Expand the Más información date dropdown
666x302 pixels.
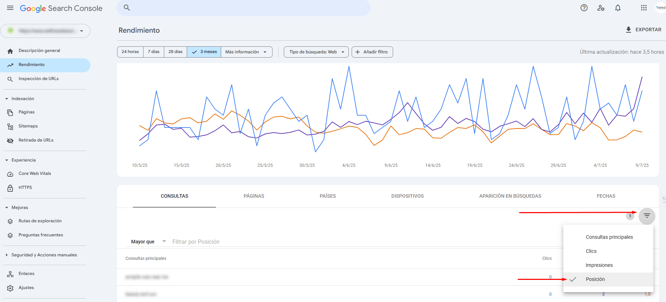click(x=246, y=52)
